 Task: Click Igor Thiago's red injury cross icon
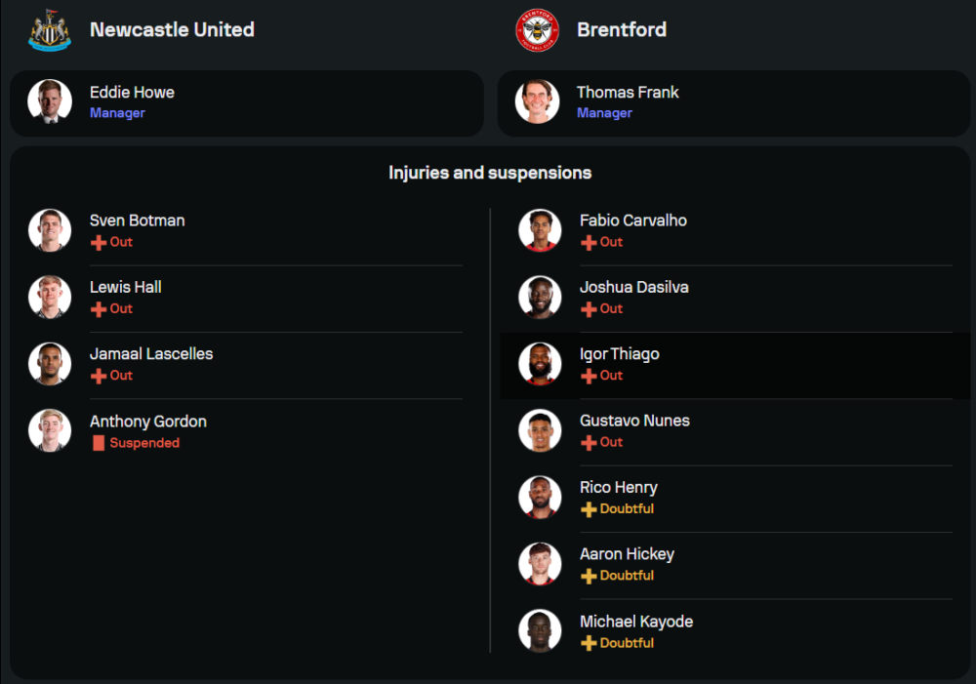coord(589,376)
